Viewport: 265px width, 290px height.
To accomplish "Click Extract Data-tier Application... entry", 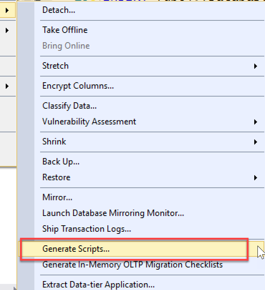I will 98,285.
